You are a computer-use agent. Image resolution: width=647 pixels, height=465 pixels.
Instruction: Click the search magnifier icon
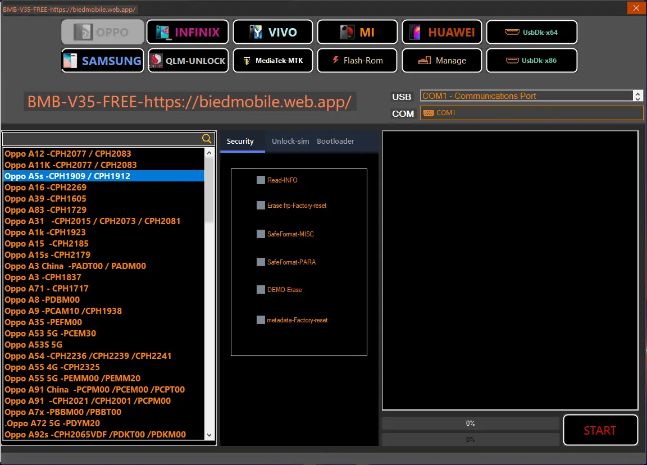[x=207, y=139]
